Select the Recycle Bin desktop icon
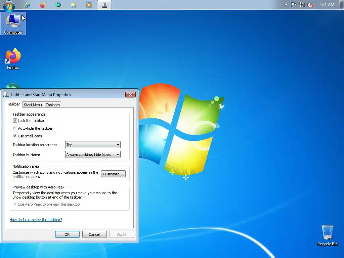This screenshot has height=258, width=344. coord(327,235)
